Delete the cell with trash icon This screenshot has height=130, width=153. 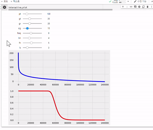(147, 7)
